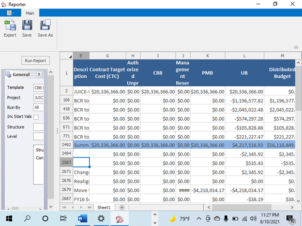Select row 2587 header
Viewport: 302px width, 226px height.
tap(66, 162)
